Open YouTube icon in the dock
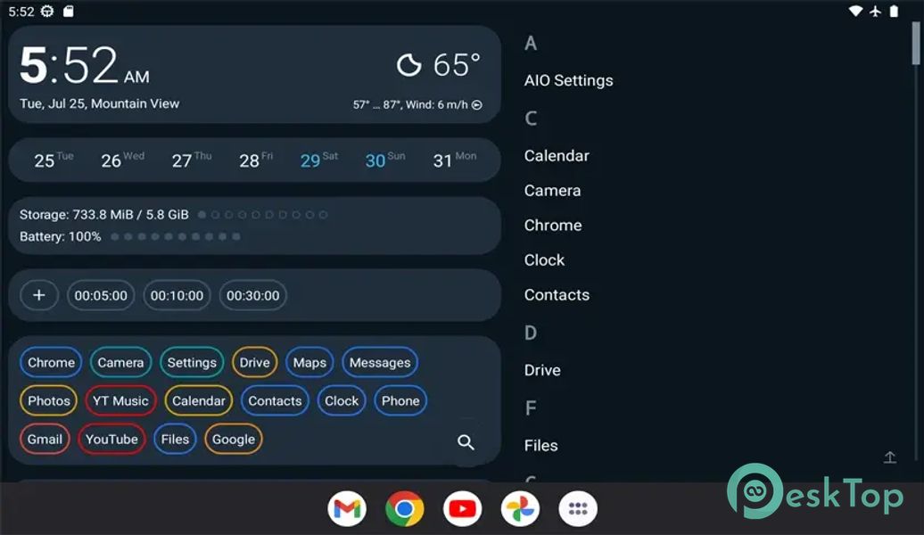This screenshot has height=535, width=924. click(462, 509)
